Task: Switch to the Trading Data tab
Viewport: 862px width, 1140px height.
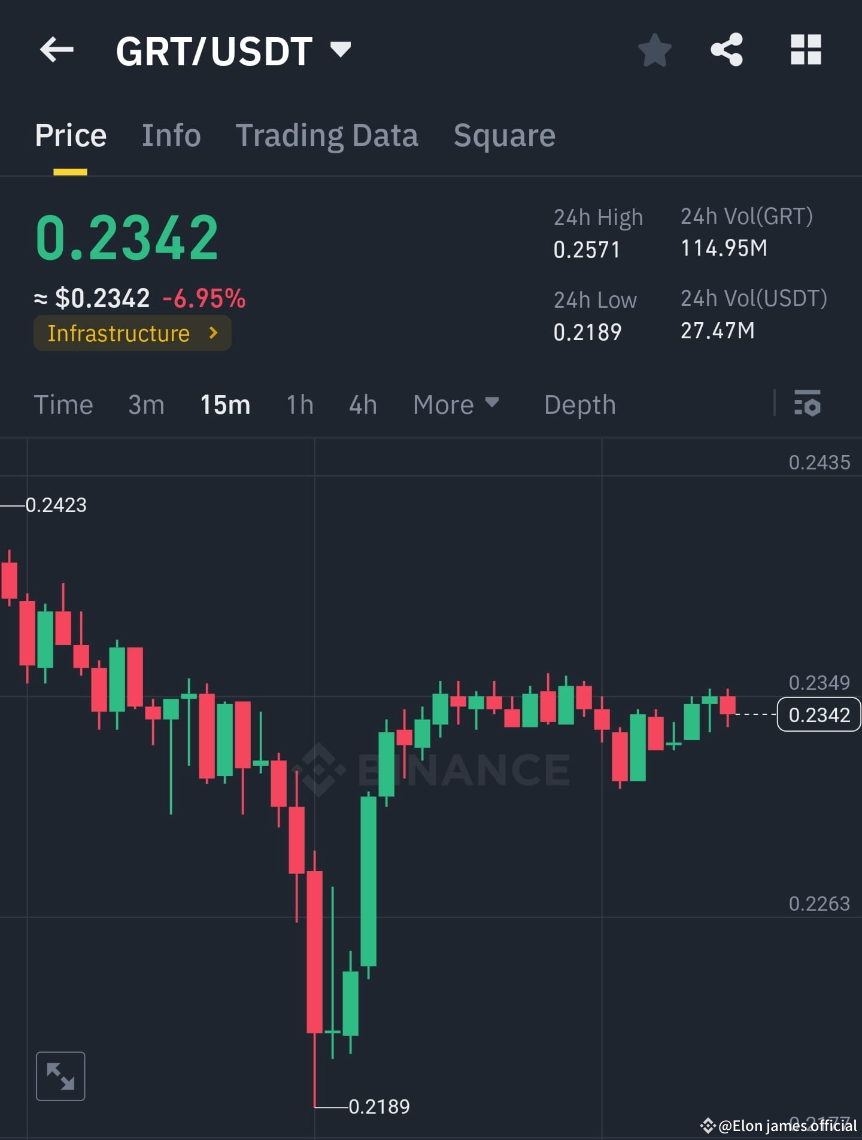Action: coord(328,135)
